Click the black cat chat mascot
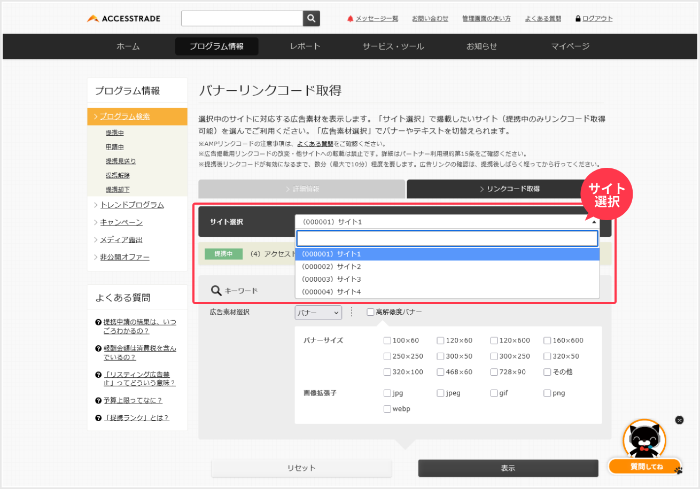Screen dimensions: 700x489 tap(644, 439)
